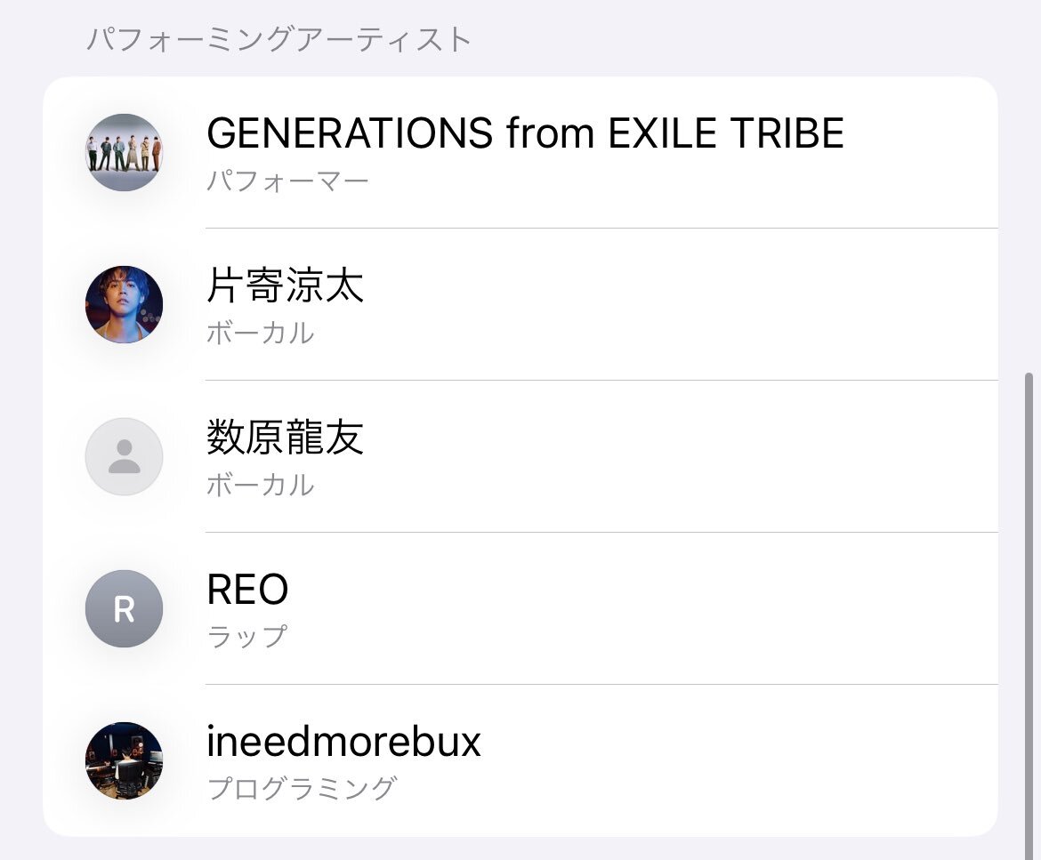Tap ボーカル label under 片寄涼太
1041x860 pixels.
260,333
